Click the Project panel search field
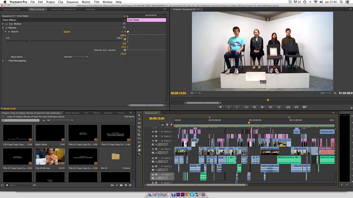This screenshot has height=198, width=353. [x=21, y=120]
